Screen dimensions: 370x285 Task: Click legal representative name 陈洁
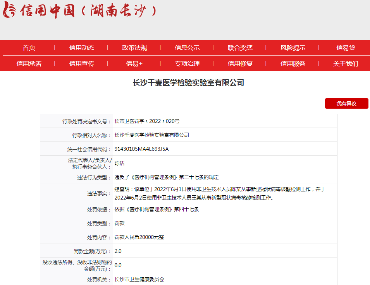click(x=119, y=163)
